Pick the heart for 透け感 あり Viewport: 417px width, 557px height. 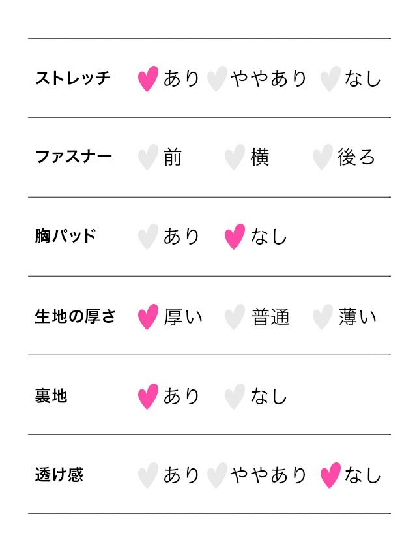(x=149, y=475)
